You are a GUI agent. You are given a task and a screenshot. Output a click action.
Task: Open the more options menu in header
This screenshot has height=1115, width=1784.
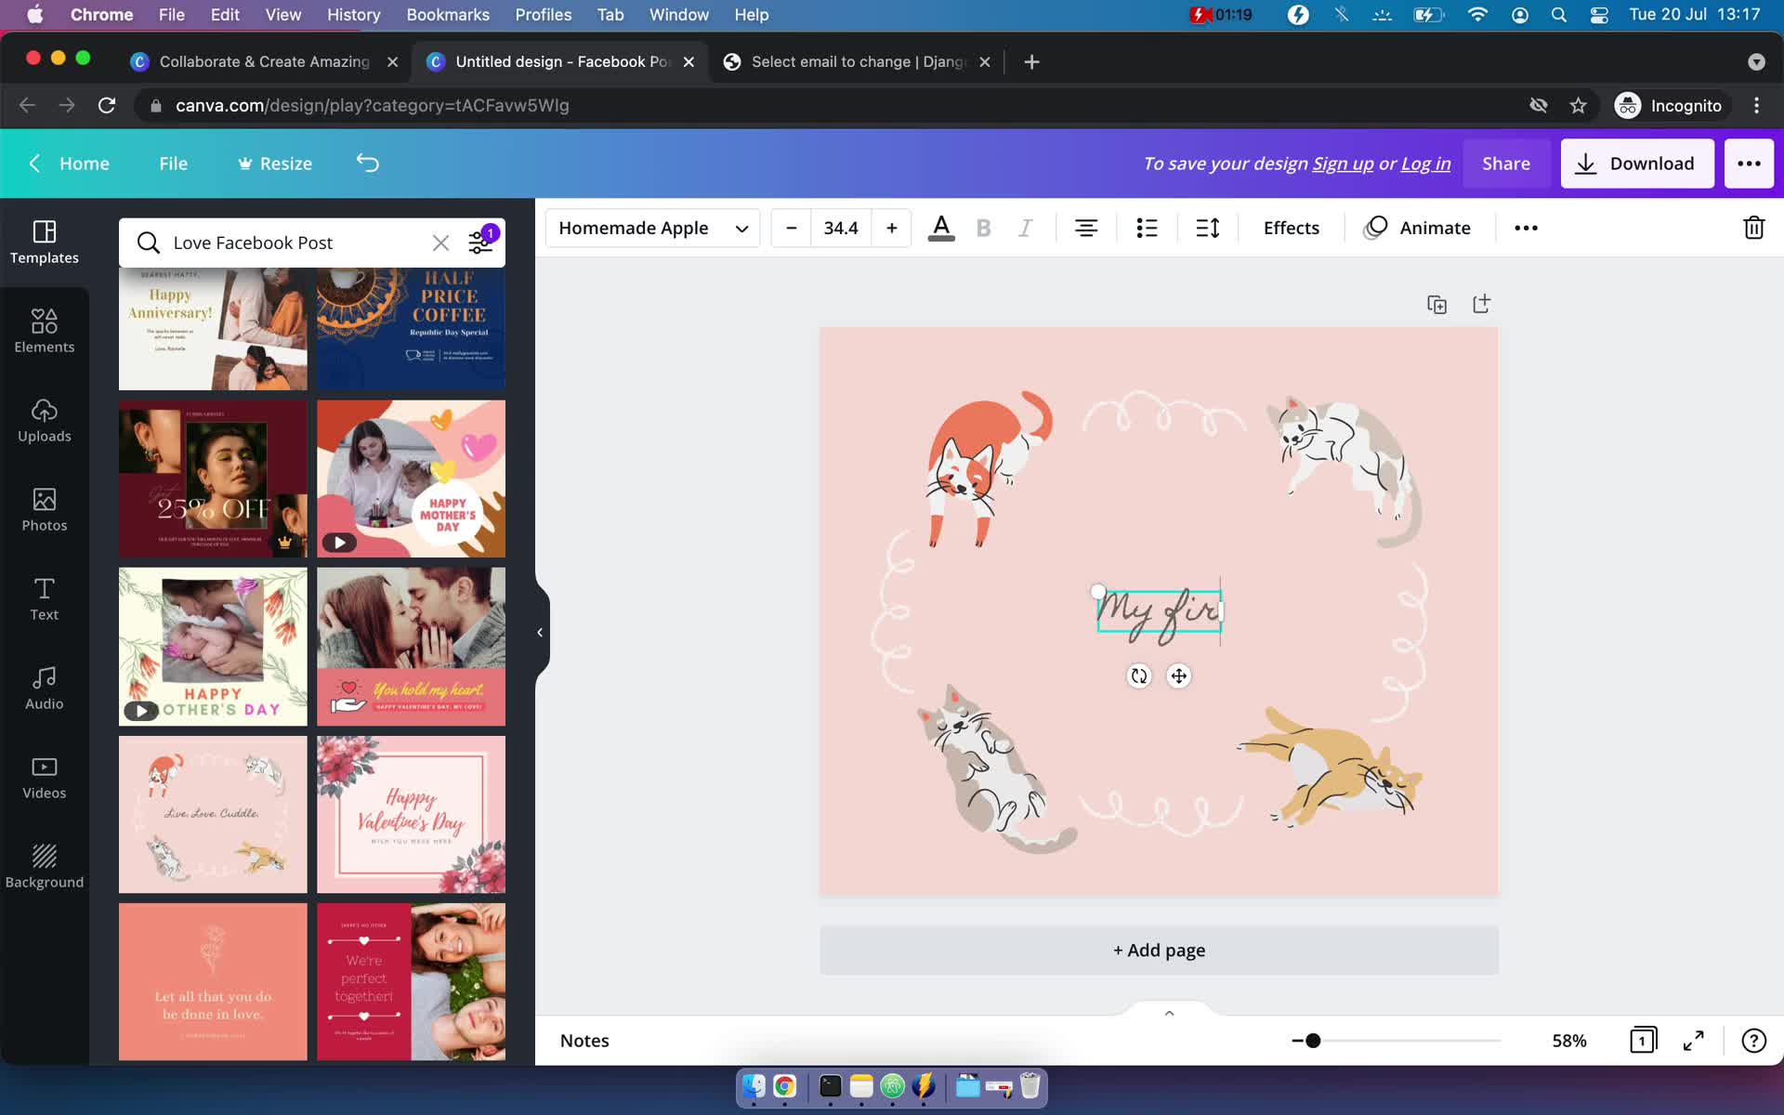(1749, 164)
